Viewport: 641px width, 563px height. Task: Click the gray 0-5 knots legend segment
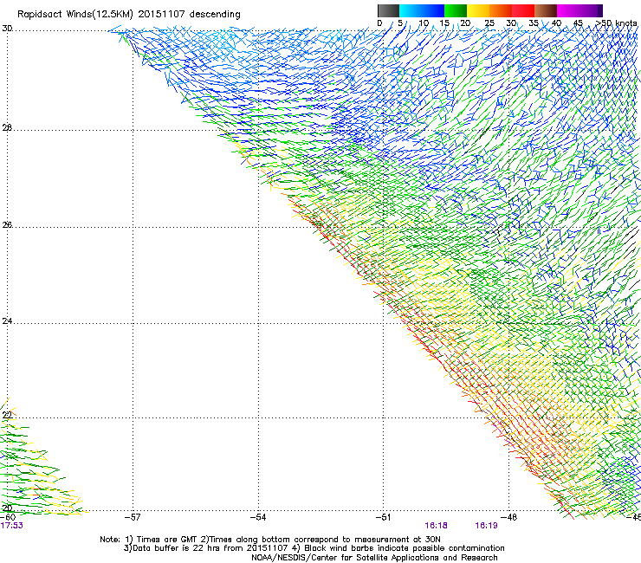point(388,10)
